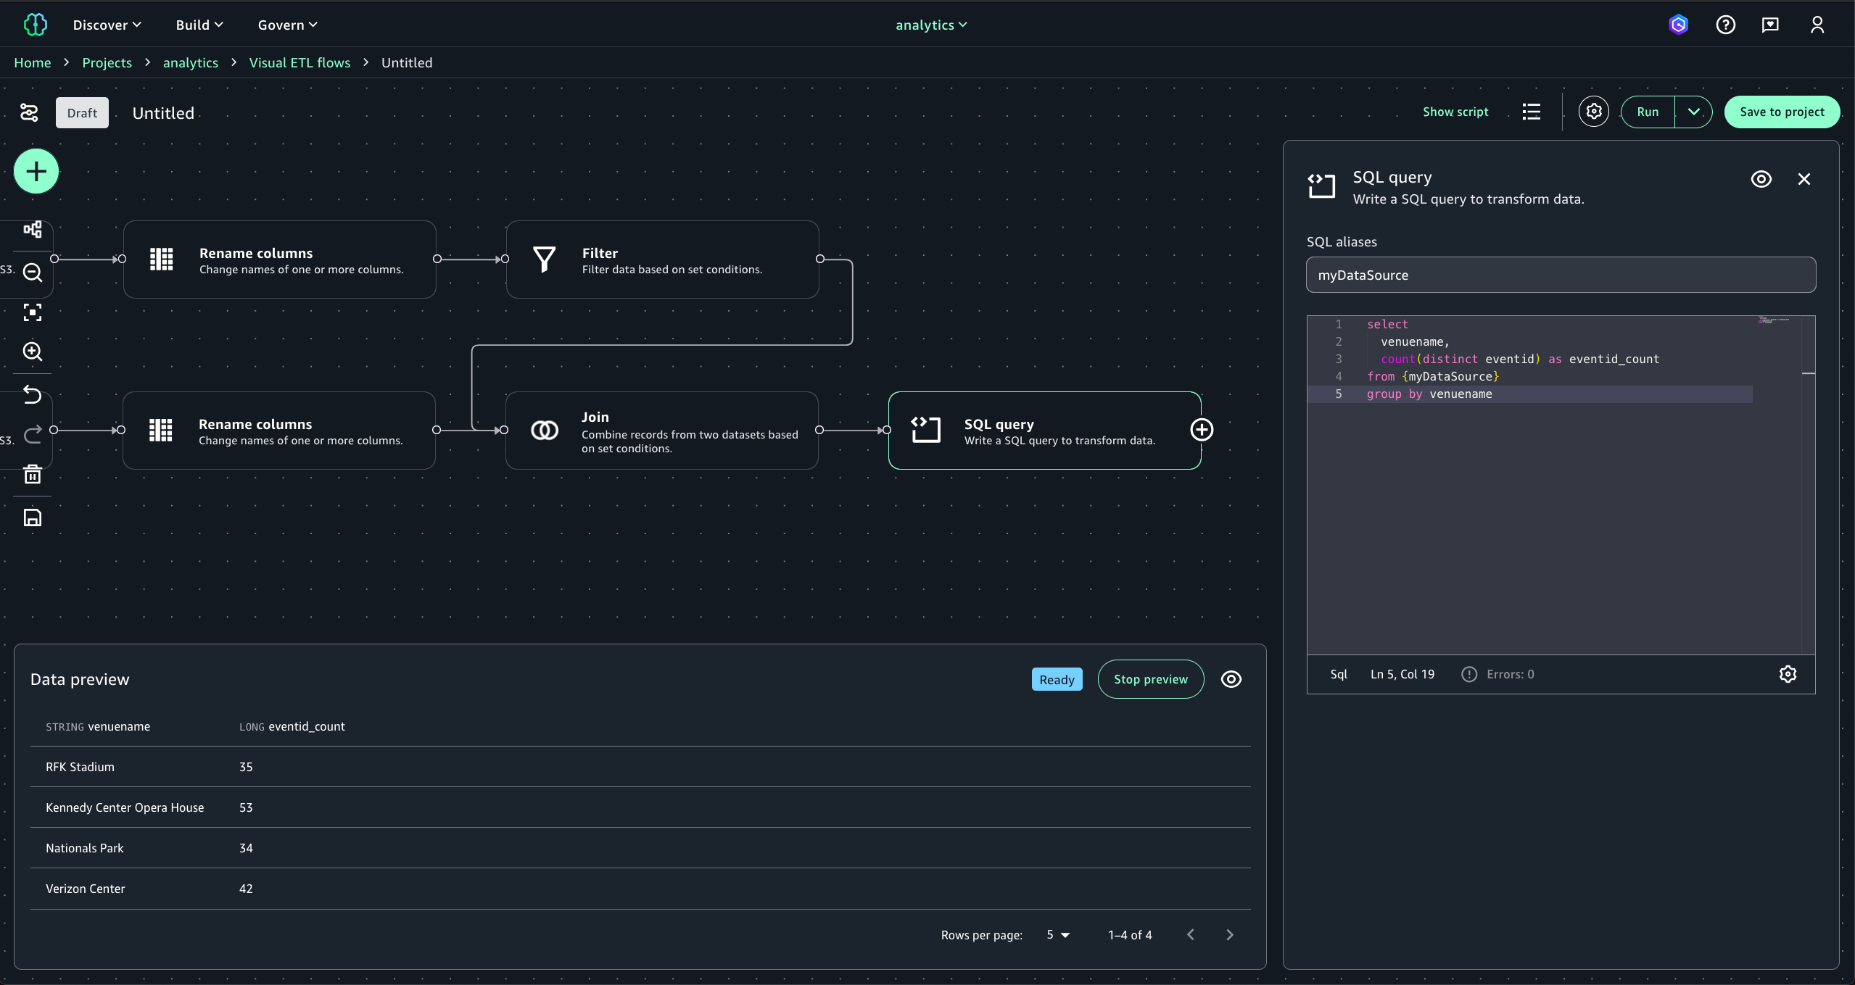
Task: Toggle the Data preview eye icon
Action: click(1231, 679)
